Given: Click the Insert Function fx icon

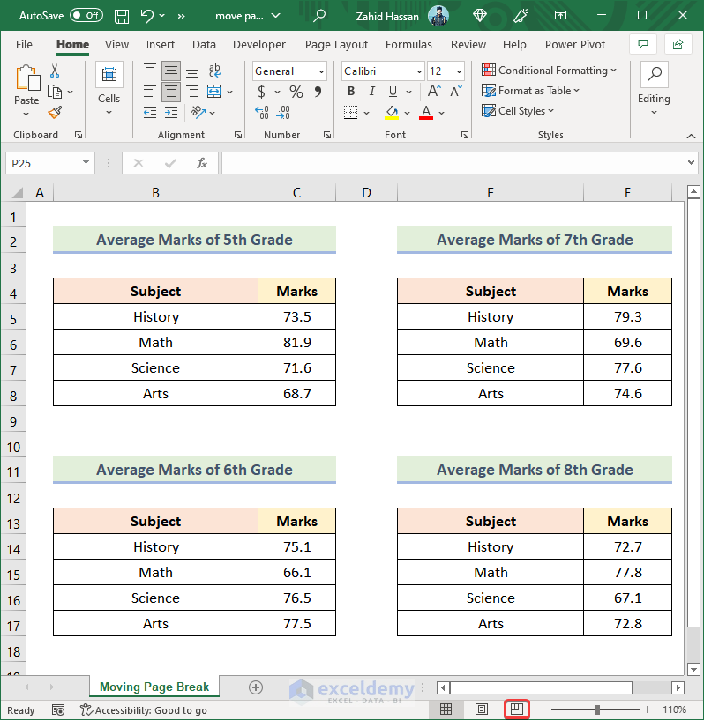Looking at the screenshot, I should pyautogui.click(x=202, y=163).
